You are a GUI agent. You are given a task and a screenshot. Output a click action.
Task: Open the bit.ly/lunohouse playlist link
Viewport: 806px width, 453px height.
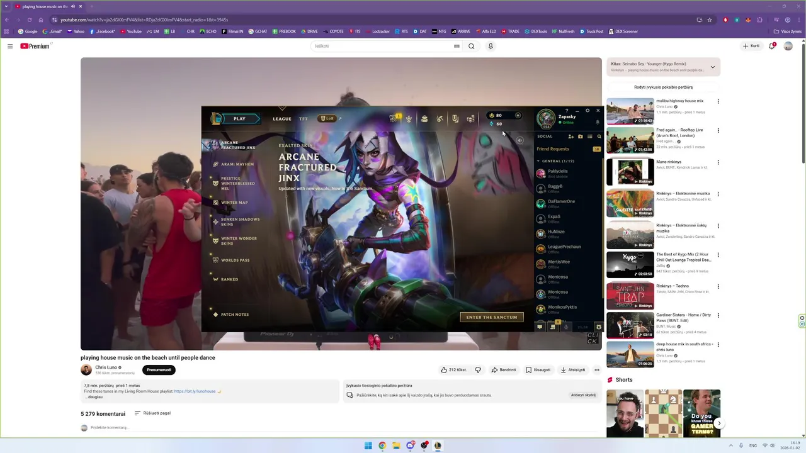[x=195, y=391]
